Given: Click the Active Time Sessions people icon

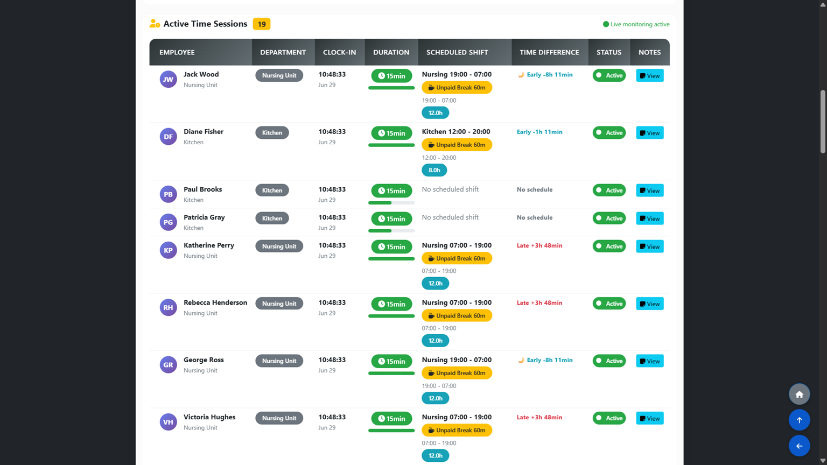Looking at the screenshot, I should point(155,24).
